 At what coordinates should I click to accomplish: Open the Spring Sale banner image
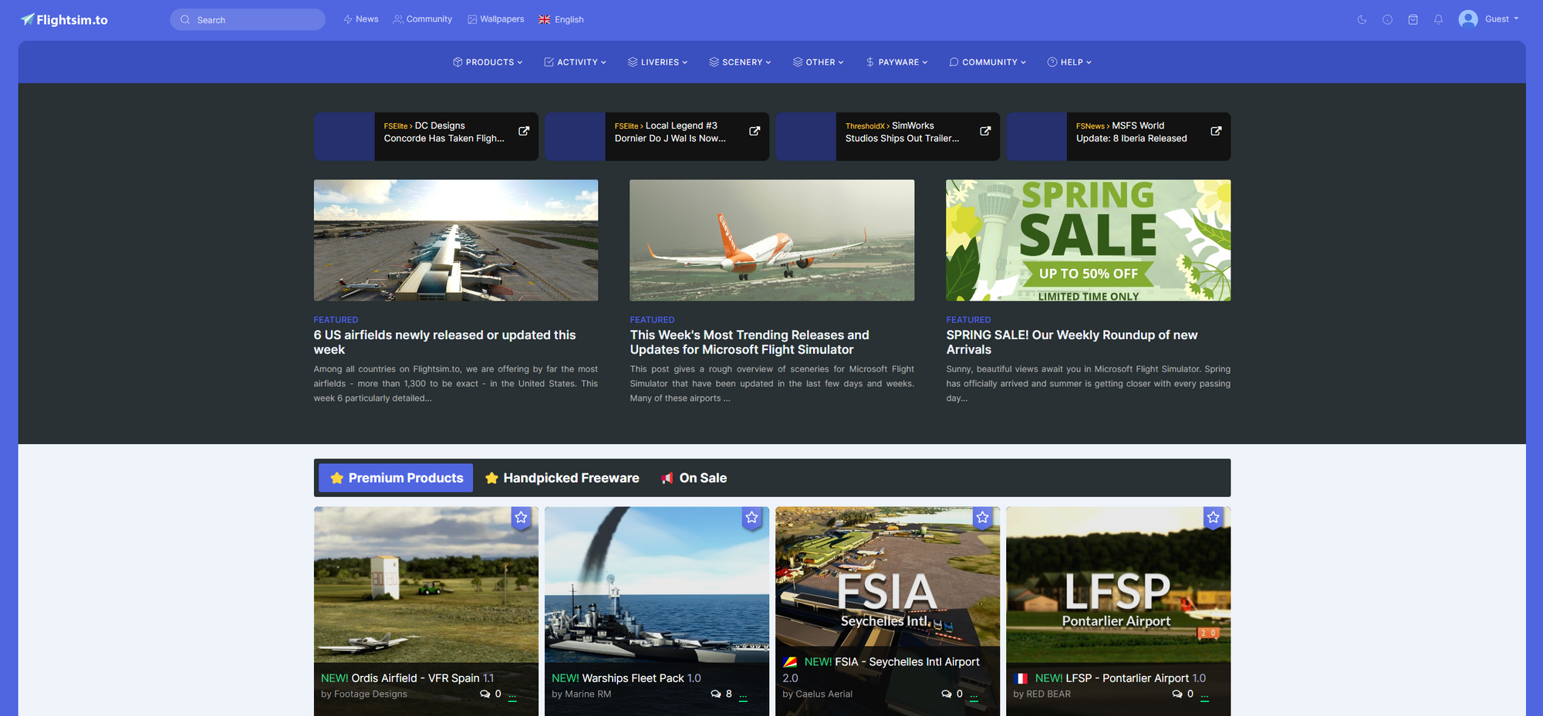click(1089, 240)
